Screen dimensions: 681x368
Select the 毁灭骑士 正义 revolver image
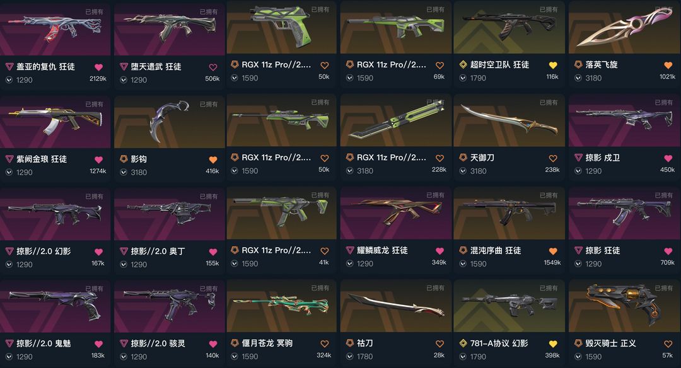coord(624,304)
